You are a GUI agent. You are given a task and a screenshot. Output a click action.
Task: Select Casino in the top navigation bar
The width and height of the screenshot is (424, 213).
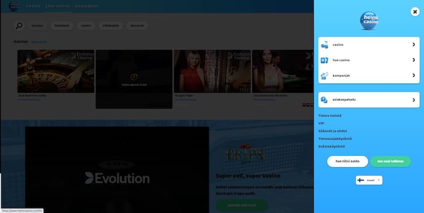tap(33, 6)
